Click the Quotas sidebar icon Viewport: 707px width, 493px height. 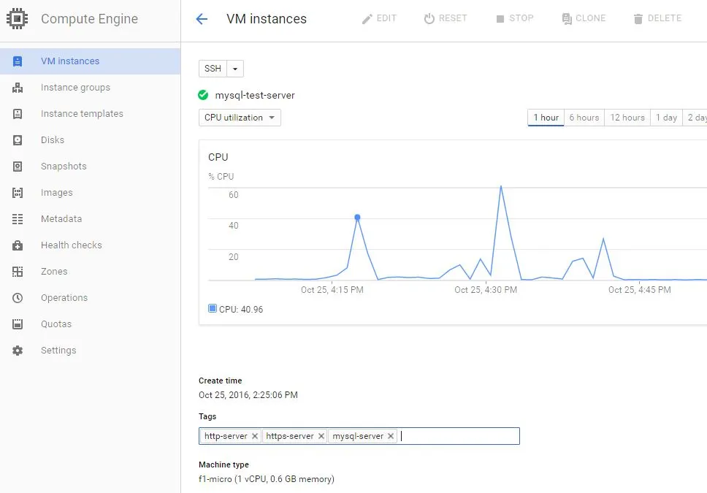pos(18,324)
